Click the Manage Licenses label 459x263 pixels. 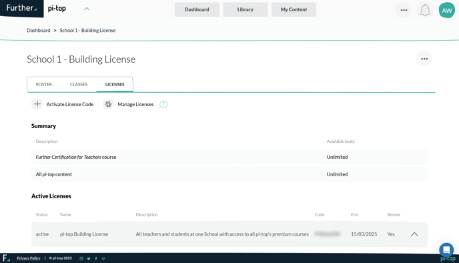(135, 104)
